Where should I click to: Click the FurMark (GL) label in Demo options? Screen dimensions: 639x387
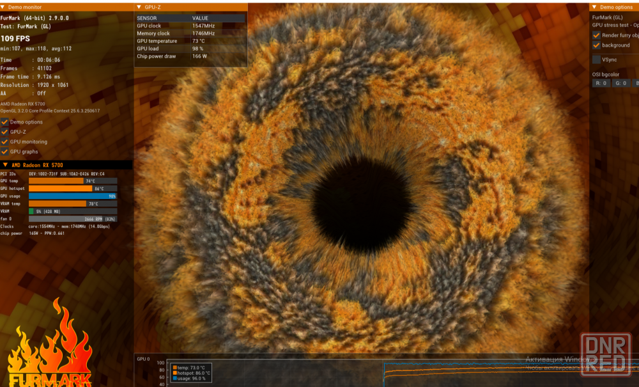pos(607,17)
